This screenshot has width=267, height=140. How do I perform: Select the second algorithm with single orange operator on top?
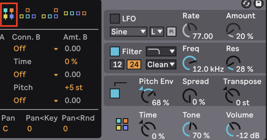click(x=28, y=13)
